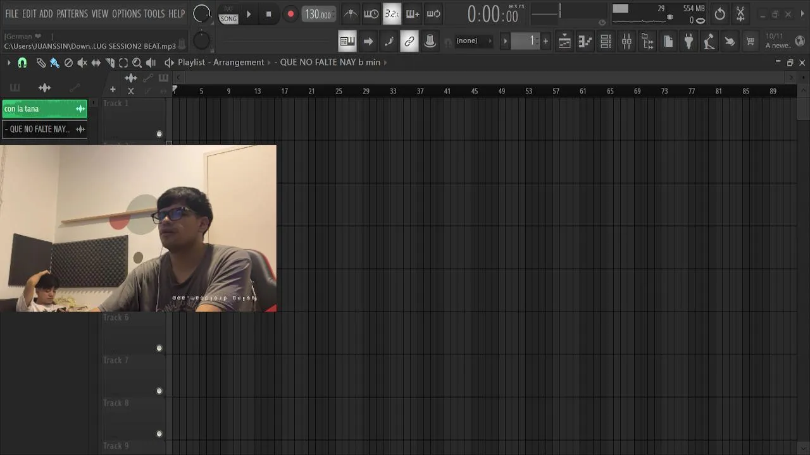
Task: Open the PATTERNS menu
Action: click(x=72, y=14)
